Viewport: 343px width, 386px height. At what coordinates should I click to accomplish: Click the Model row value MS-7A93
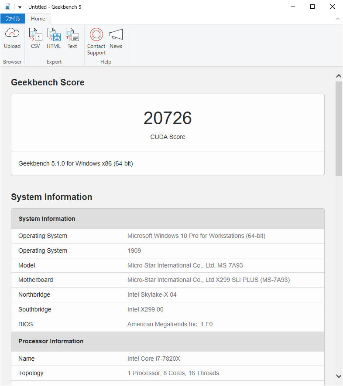tap(185, 265)
